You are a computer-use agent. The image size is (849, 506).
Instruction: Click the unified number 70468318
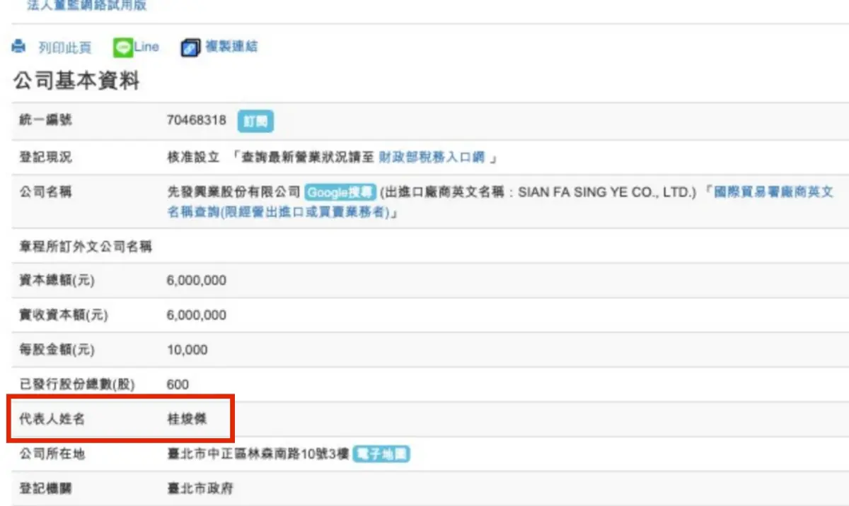click(x=196, y=120)
